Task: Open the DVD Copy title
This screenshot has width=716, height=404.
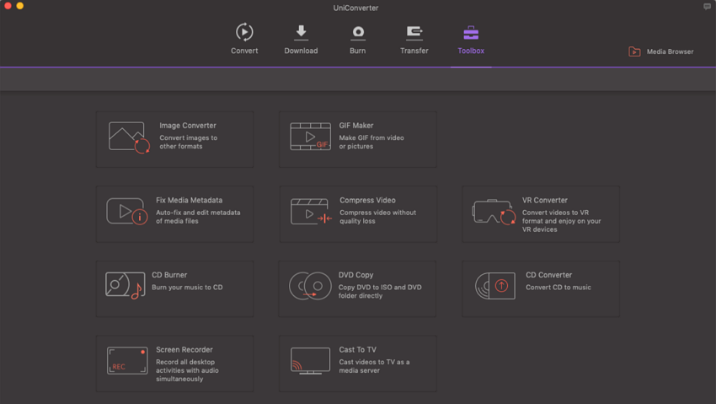Action: (355, 275)
